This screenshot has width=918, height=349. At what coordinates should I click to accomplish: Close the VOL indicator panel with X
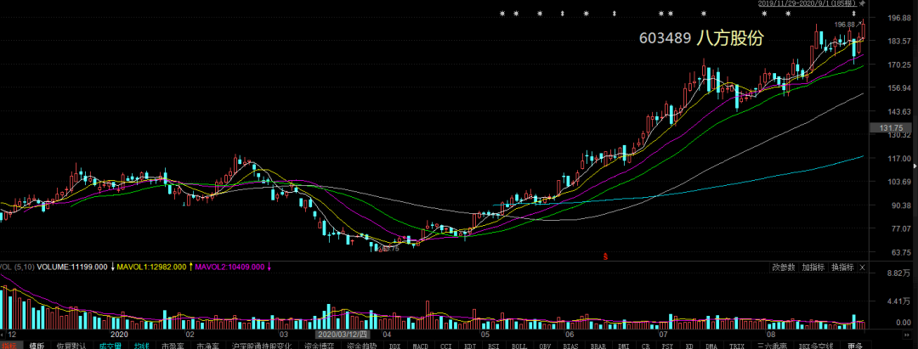863,267
